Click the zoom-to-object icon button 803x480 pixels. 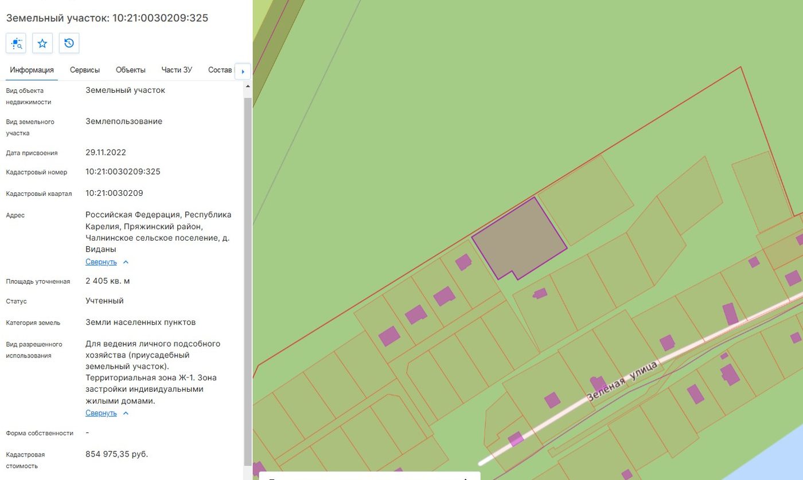(x=16, y=43)
